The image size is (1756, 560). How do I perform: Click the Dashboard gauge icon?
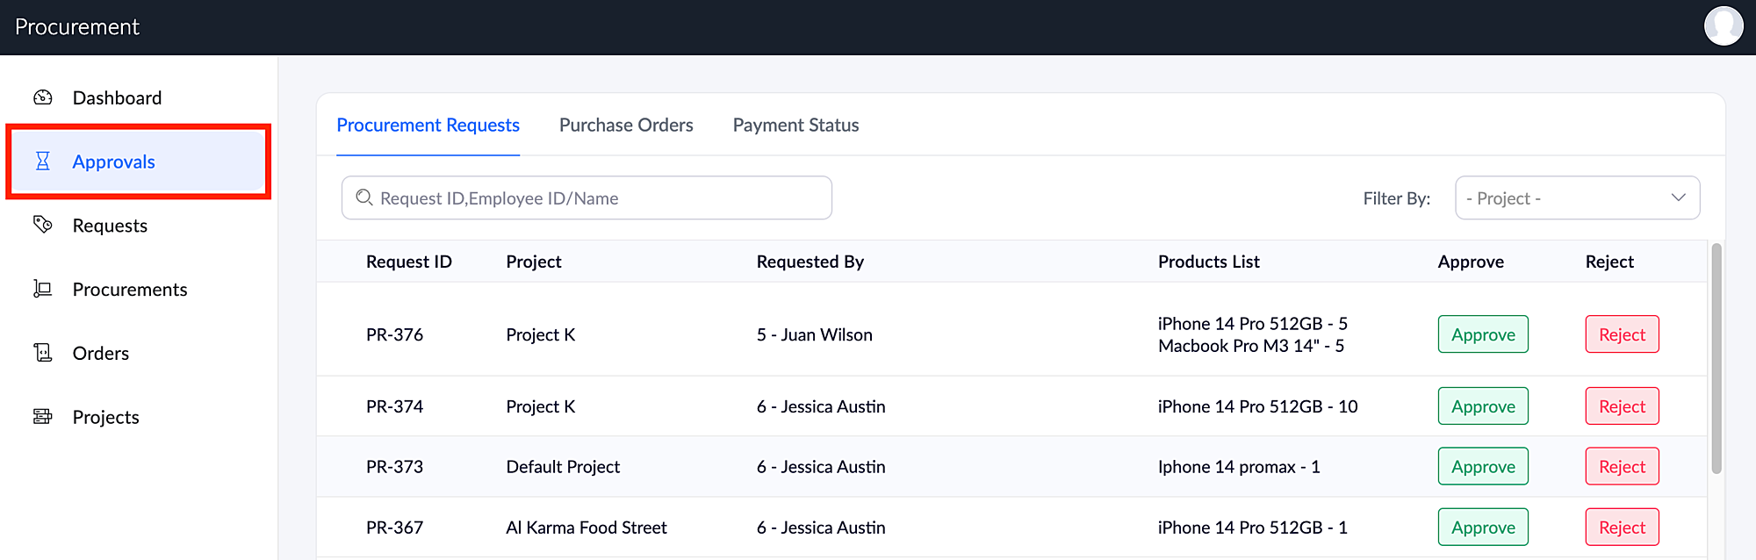(43, 97)
